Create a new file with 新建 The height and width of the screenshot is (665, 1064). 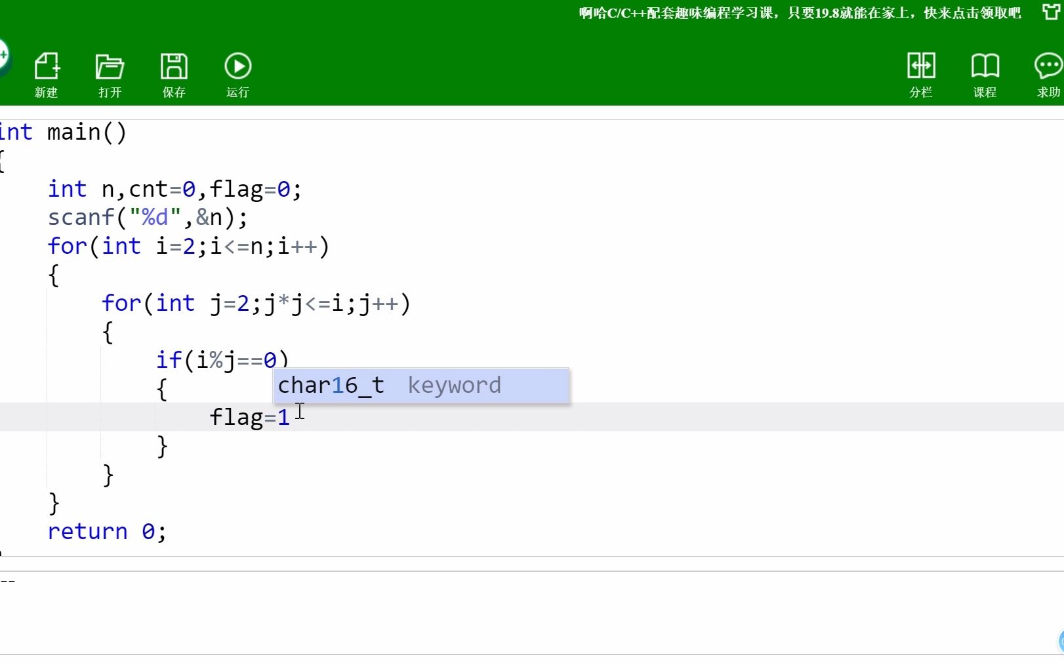46,73
